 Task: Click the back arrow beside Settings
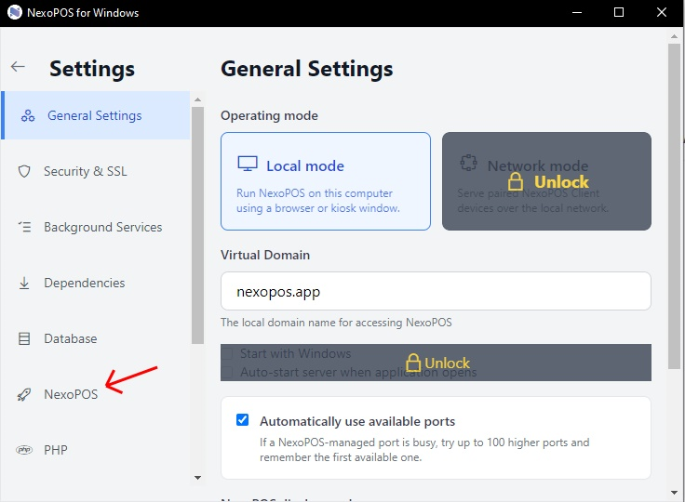[x=18, y=67]
